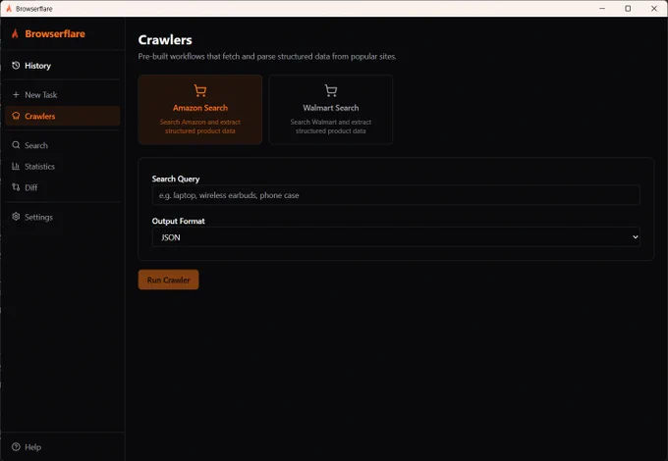The image size is (668, 461).
Task: Click the Walmart Search cart icon
Action: coord(331,90)
